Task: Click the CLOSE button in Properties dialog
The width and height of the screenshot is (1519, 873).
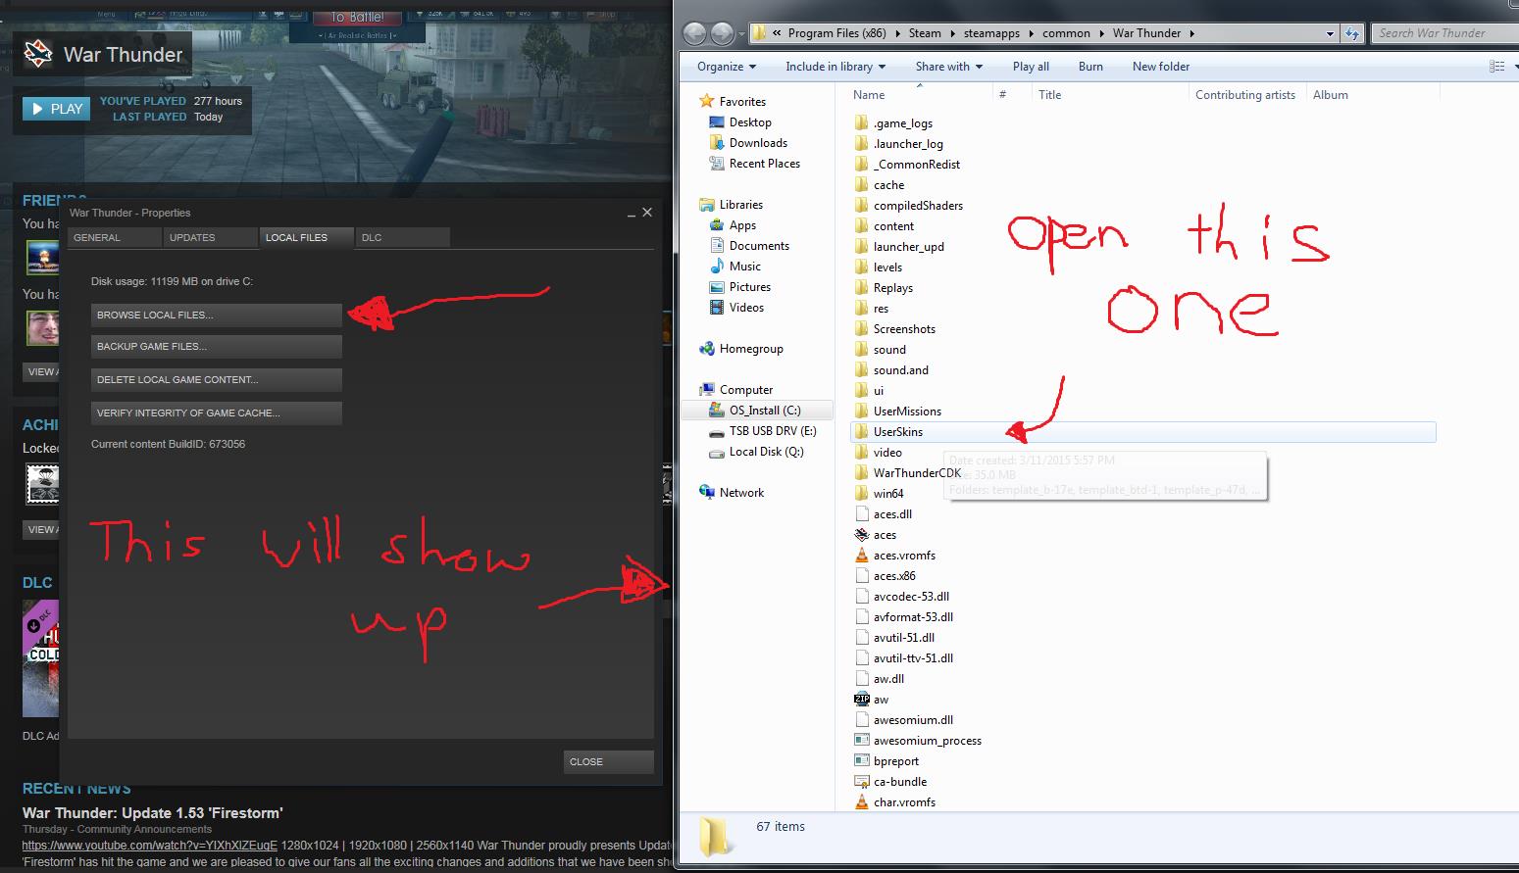Action: [x=609, y=761]
